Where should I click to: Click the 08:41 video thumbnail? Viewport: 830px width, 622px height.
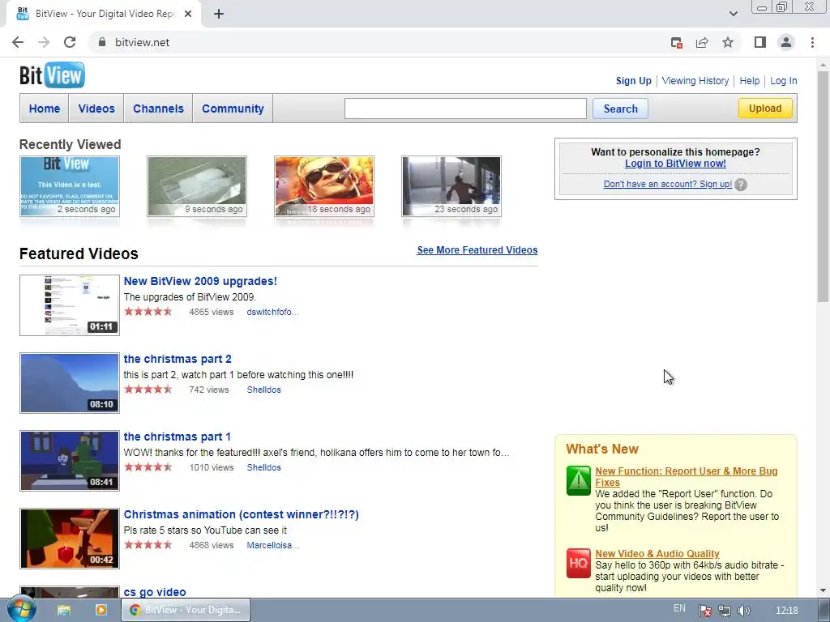coord(70,461)
